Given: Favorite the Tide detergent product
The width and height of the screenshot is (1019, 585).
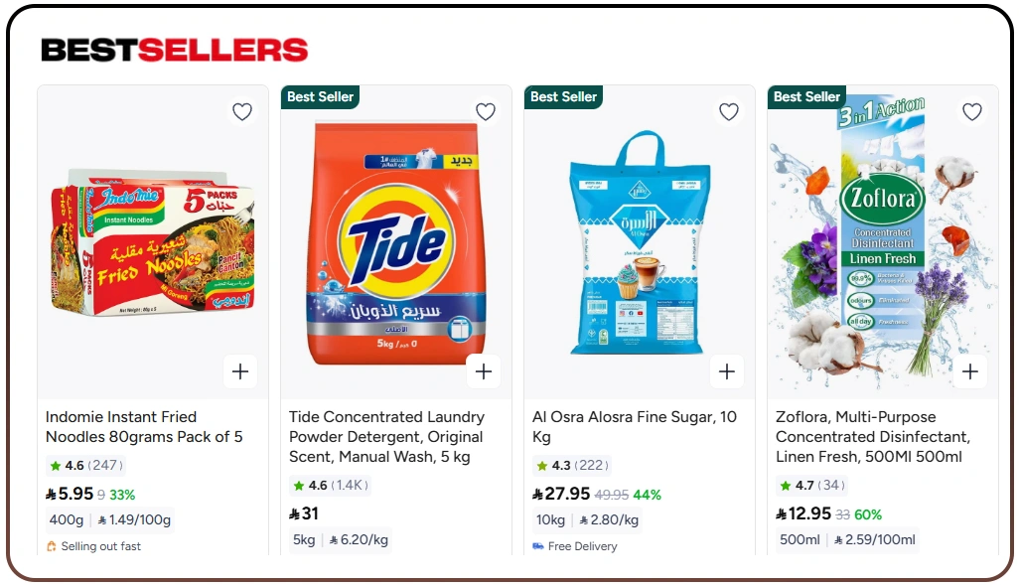Looking at the screenshot, I should [486, 112].
